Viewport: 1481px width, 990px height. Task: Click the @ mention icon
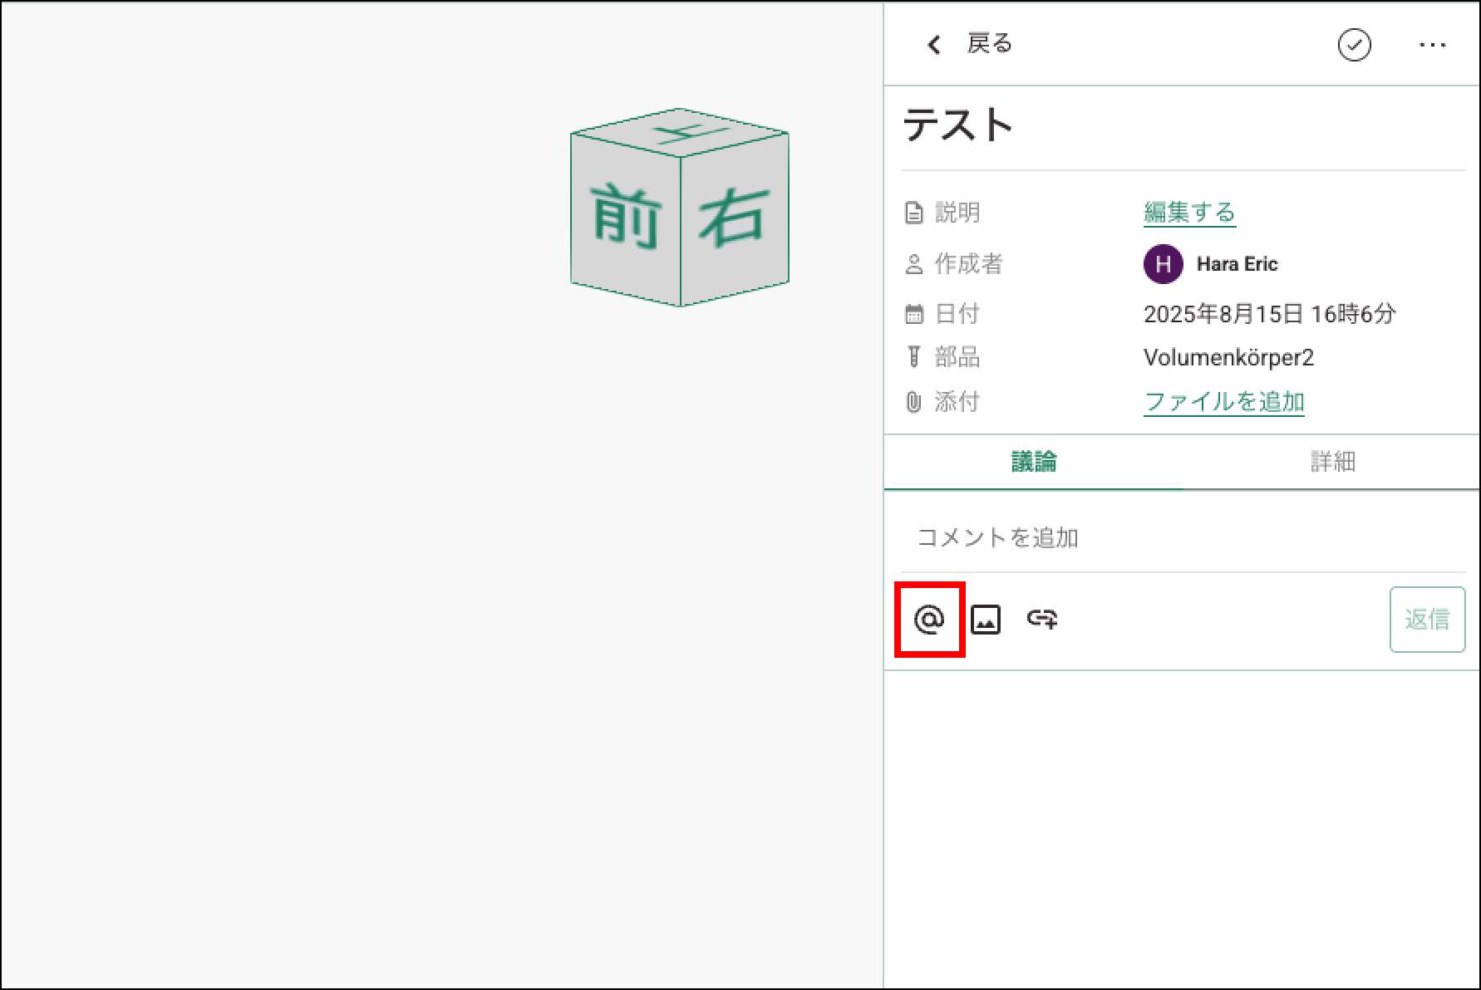[x=929, y=620]
